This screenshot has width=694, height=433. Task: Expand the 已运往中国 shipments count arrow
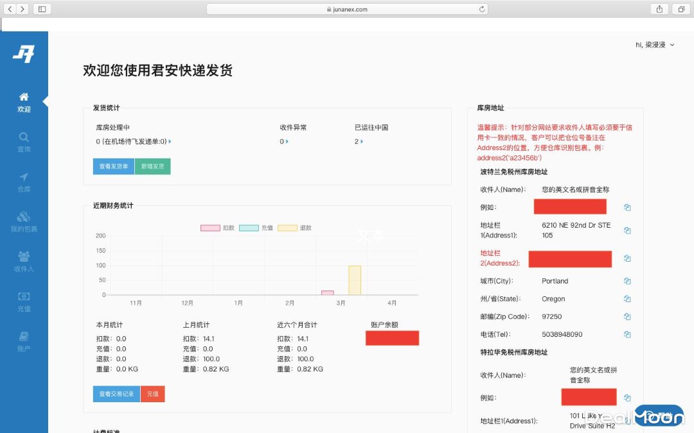click(x=362, y=141)
